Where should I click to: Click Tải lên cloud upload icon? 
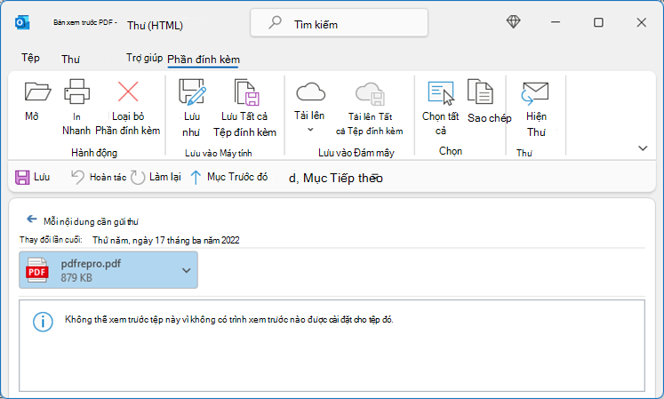[310, 92]
